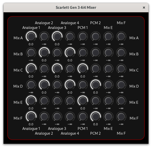Click the Mix C Analogue 3 knob
Screen dimensions: 152x148
[57, 69]
